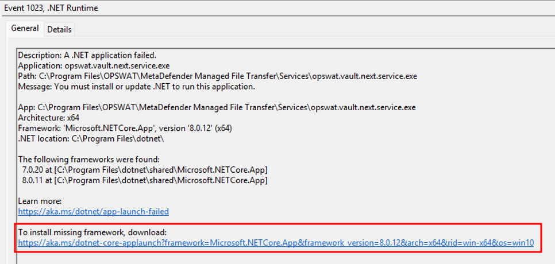Image resolution: width=555 pixels, height=264 pixels.
Task: Click the 8.0.11 framework entry line
Action: click(x=144, y=181)
